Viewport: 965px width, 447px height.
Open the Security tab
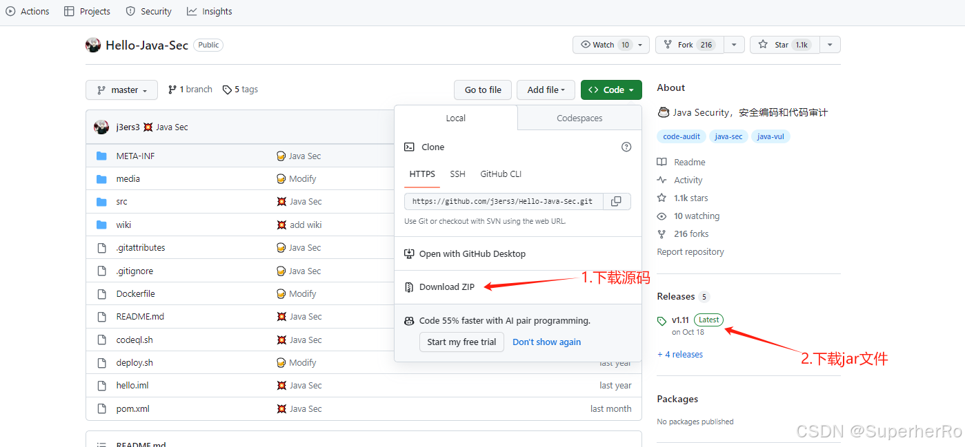(148, 11)
